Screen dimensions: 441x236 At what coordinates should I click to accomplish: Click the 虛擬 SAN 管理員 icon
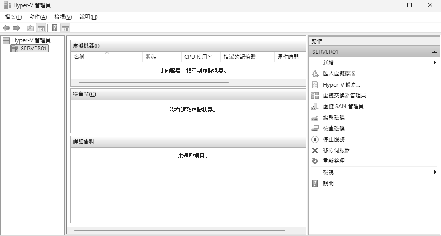(315, 107)
